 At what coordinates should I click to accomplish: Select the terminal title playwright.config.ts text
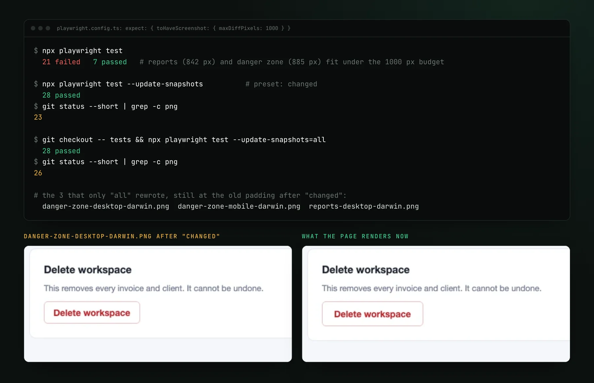(x=174, y=28)
